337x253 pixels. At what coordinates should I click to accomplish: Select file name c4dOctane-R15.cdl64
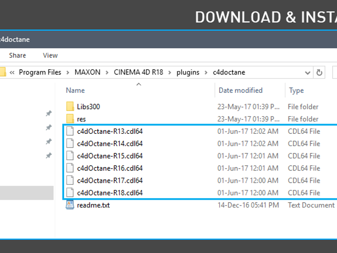[110, 156]
